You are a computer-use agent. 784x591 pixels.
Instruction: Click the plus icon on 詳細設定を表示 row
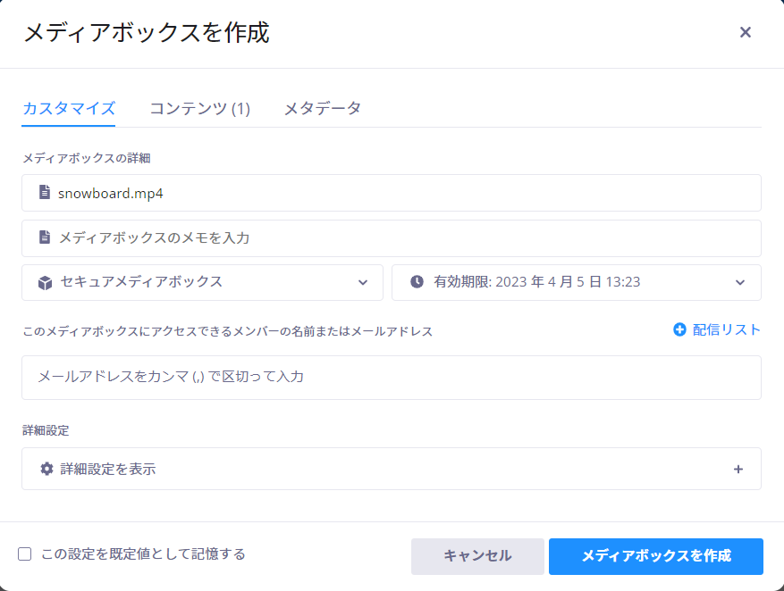click(738, 470)
